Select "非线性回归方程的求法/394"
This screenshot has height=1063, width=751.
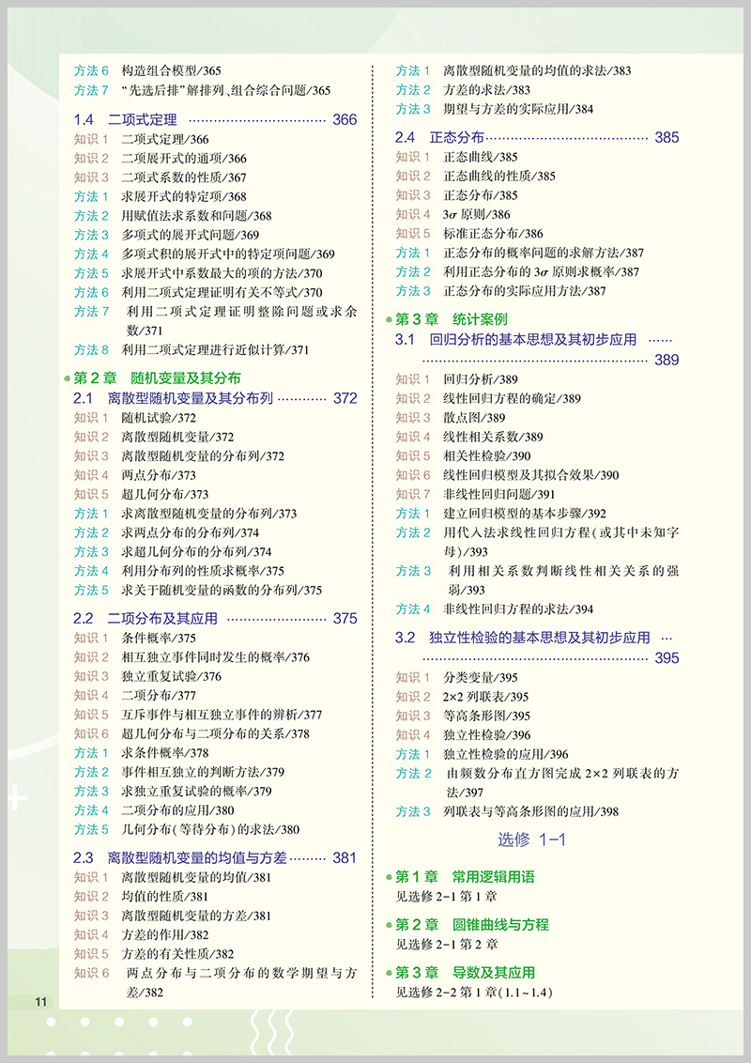tap(518, 609)
